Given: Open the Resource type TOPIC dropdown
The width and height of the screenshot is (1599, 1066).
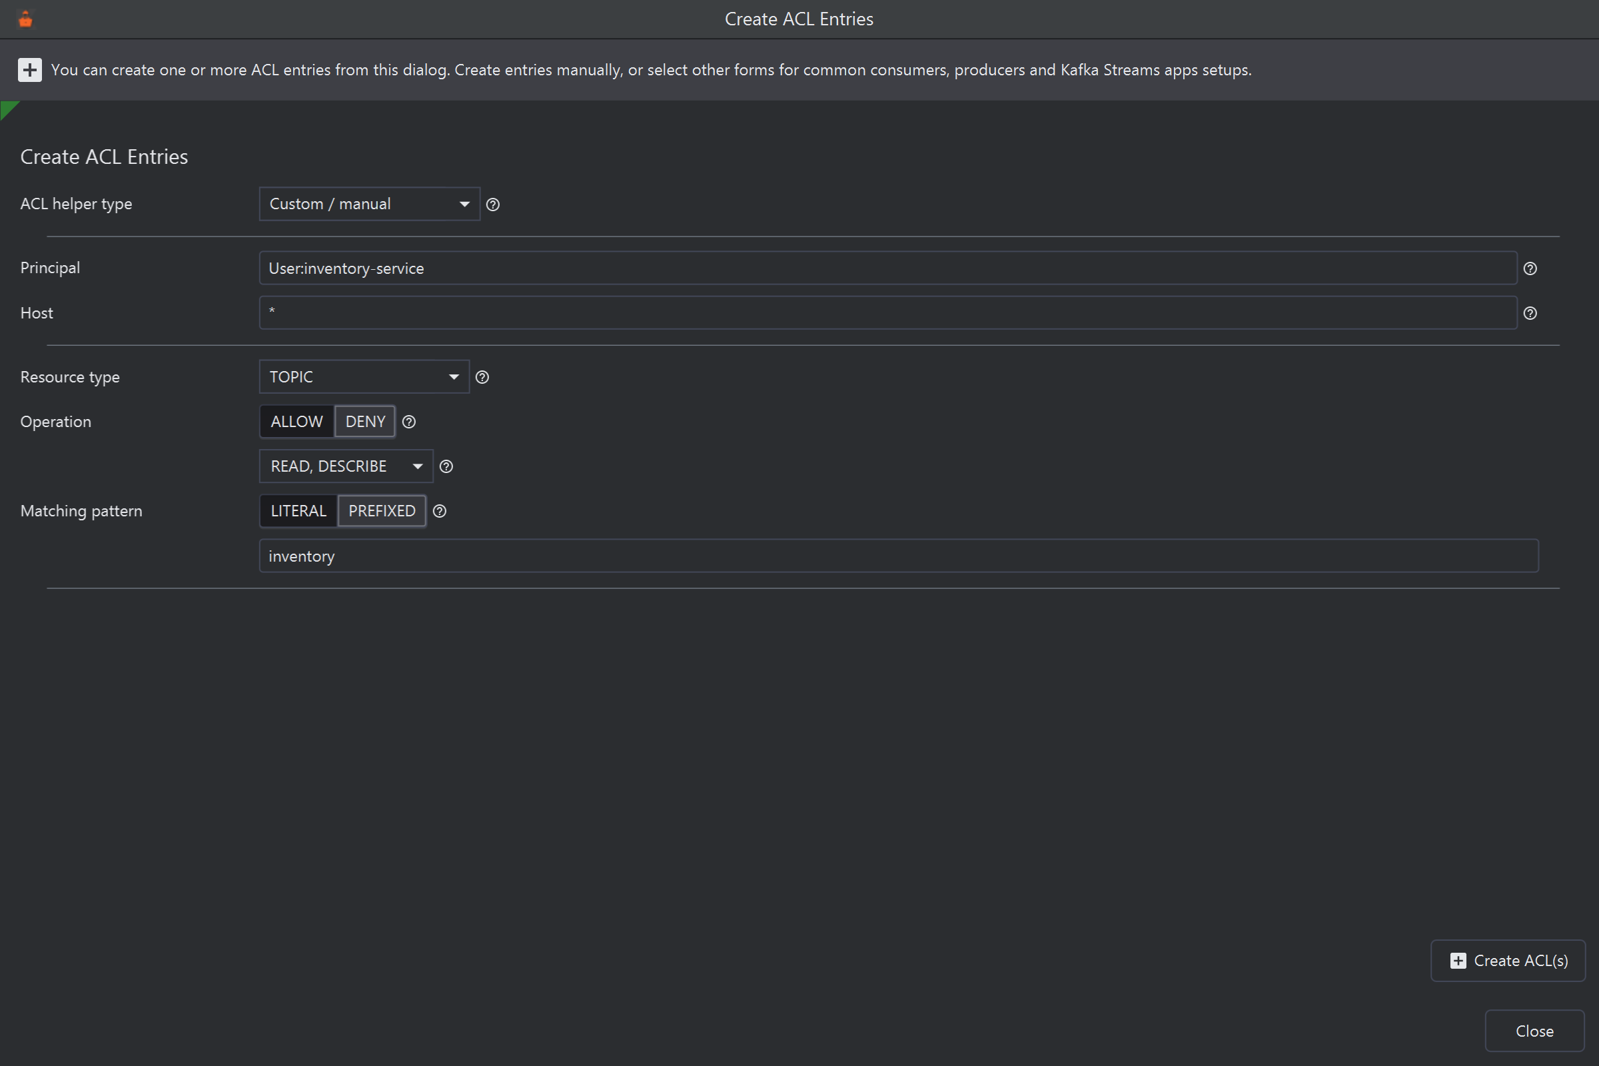Looking at the screenshot, I should point(364,377).
